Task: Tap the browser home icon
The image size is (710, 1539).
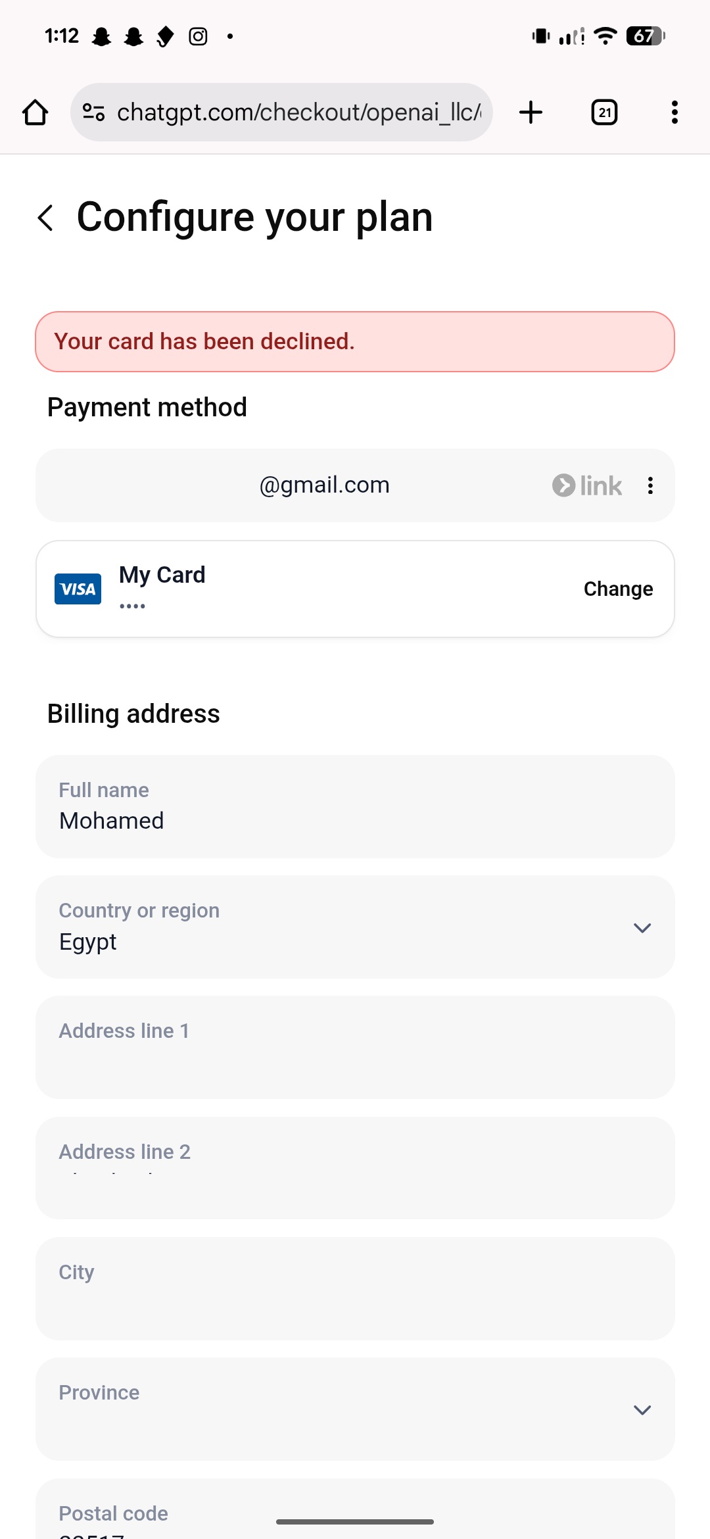Action: (x=35, y=112)
